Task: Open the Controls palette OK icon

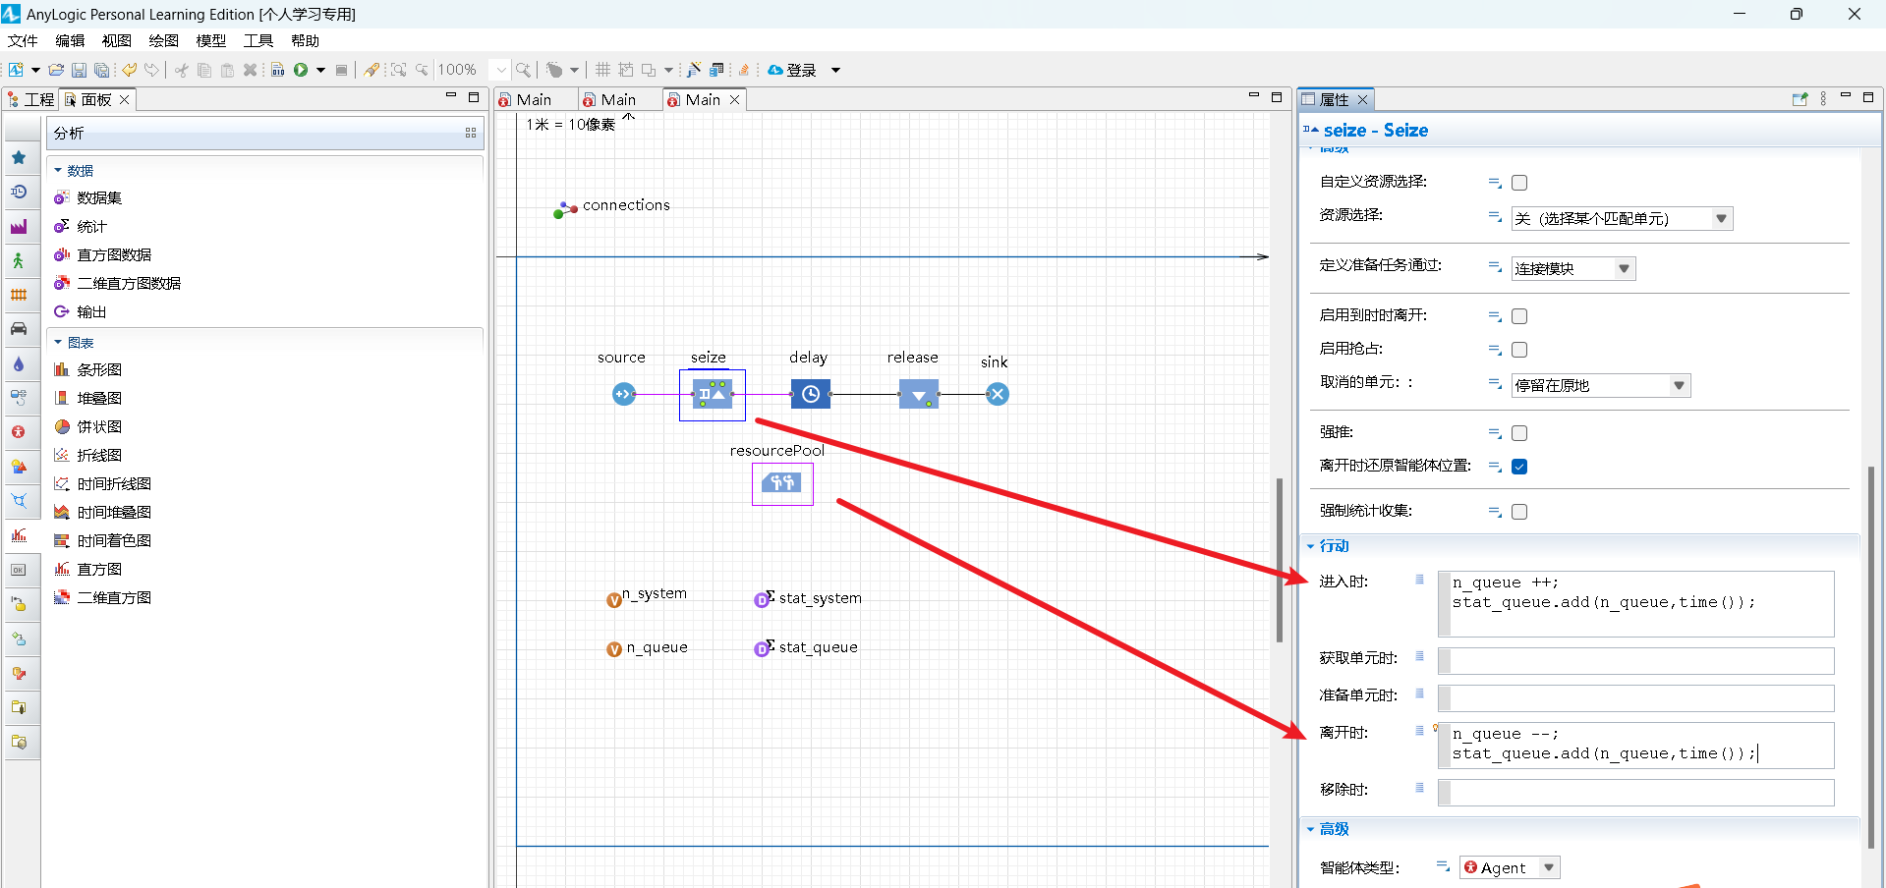Action: click(19, 570)
